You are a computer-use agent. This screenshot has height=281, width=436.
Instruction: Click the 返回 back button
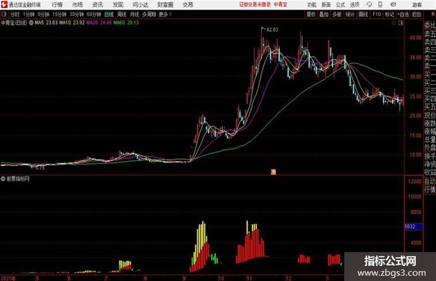point(417,14)
